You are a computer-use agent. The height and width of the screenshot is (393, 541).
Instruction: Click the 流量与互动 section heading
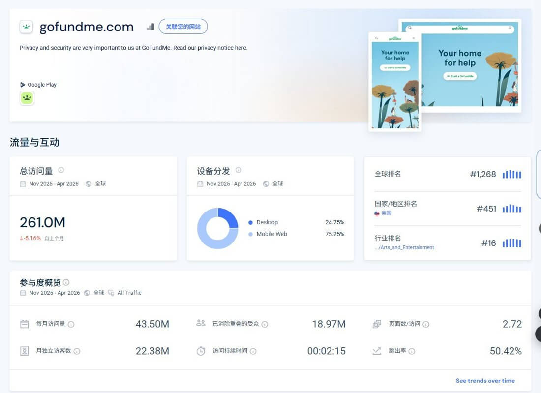(34, 142)
